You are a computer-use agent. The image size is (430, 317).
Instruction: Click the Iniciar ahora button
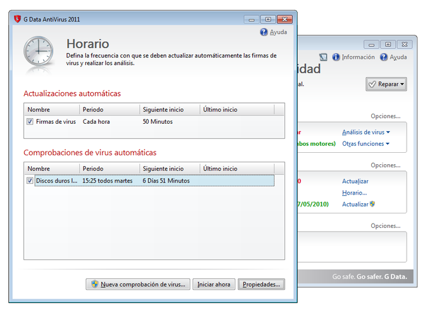(214, 284)
